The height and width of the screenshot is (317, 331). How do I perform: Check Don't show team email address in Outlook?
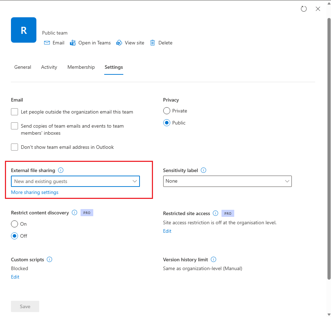(x=14, y=147)
